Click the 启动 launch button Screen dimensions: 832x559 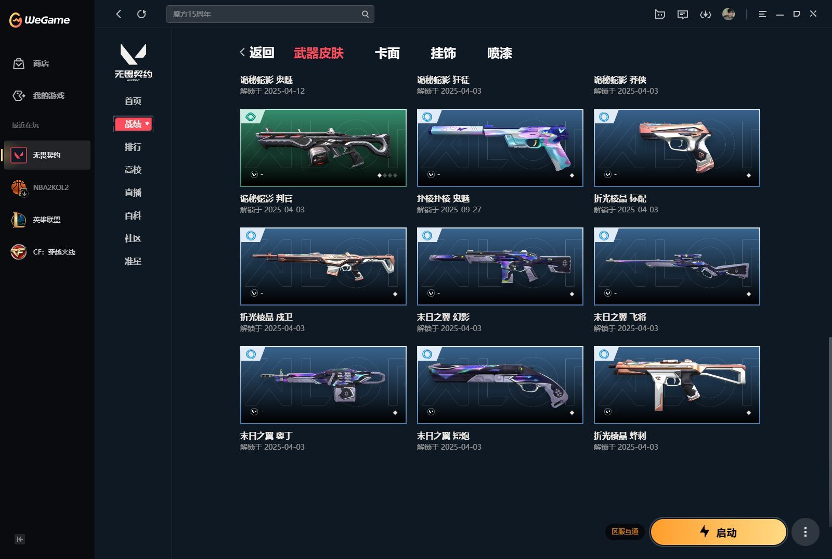coord(719,532)
